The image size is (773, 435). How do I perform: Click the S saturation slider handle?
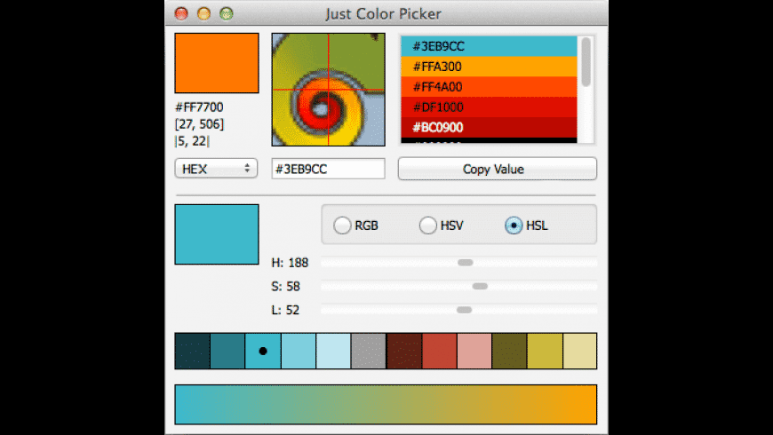click(480, 286)
